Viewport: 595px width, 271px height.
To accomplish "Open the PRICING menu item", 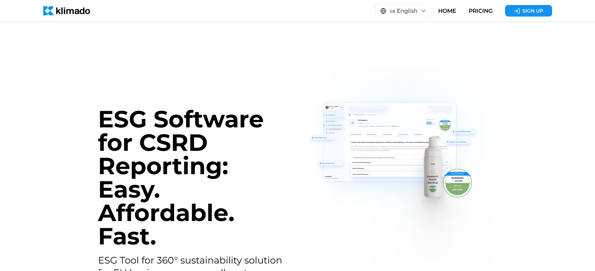I will click(x=480, y=11).
